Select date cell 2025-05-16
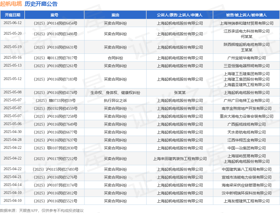The height and width of the screenshot is (213, 280). coord(13,57)
